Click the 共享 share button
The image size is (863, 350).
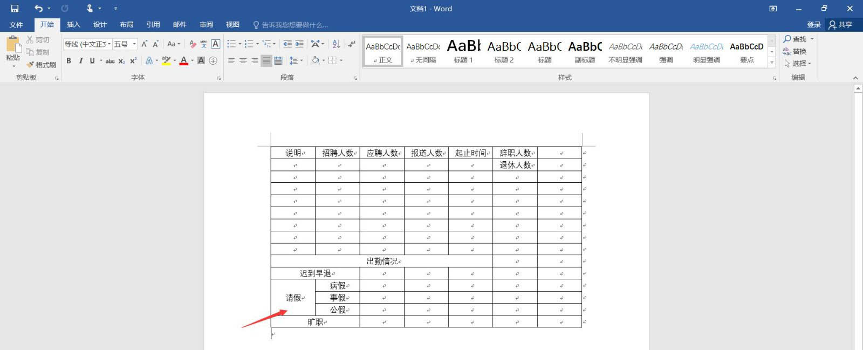pos(840,25)
